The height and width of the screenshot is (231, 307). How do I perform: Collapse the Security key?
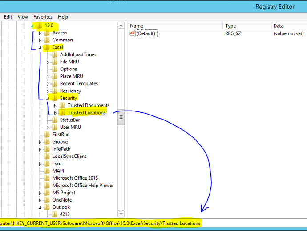[x=48, y=99]
